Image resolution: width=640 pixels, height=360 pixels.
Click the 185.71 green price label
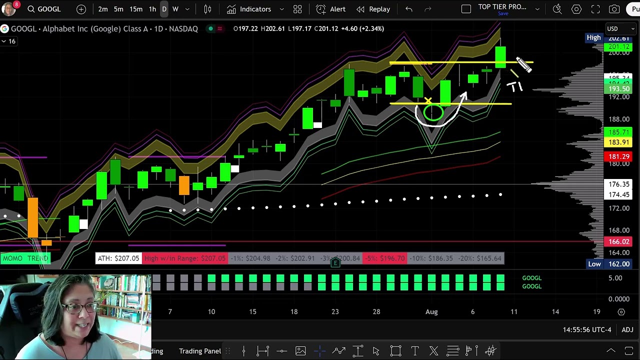pyautogui.click(x=619, y=132)
